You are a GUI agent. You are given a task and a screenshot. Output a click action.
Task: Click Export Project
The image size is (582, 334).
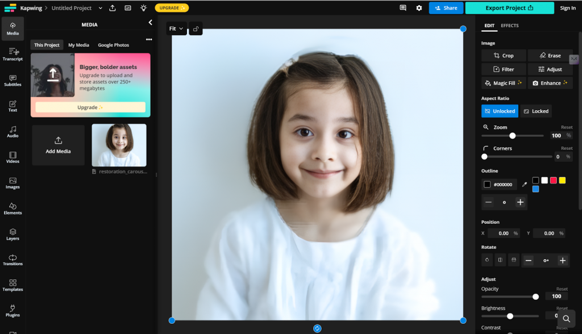pyautogui.click(x=509, y=8)
